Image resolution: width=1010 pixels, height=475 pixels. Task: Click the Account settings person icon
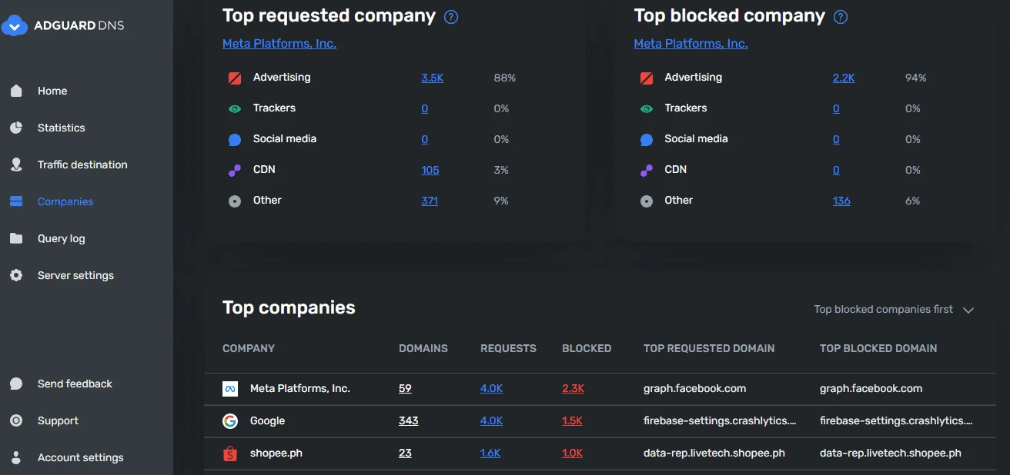pos(16,457)
